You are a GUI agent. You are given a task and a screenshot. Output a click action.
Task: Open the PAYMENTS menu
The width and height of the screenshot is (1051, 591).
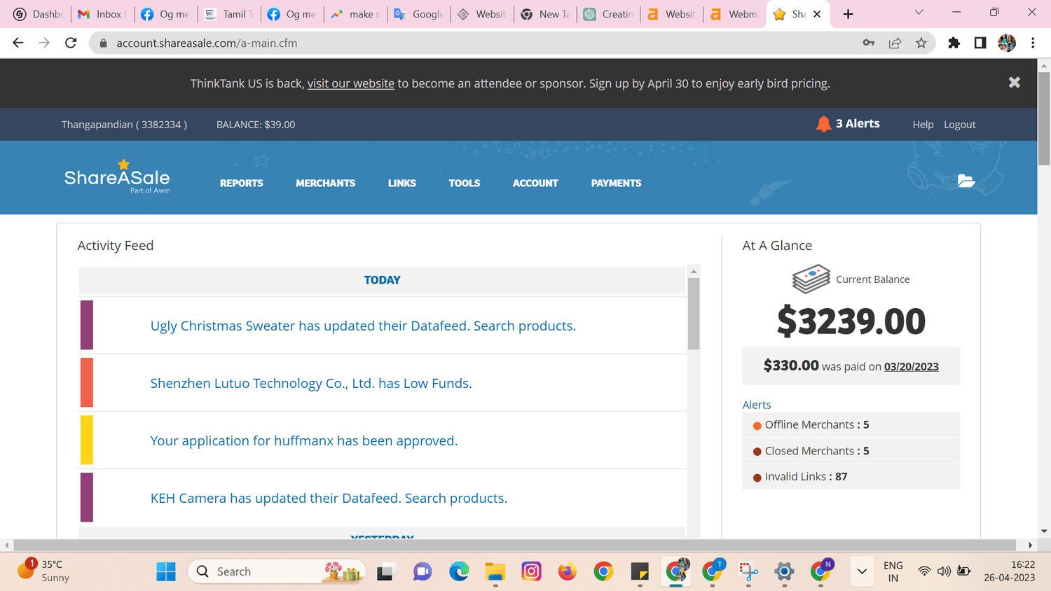click(616, 183)
